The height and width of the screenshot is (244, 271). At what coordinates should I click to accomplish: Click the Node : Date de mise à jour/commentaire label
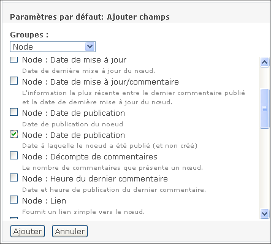(101, 82)
